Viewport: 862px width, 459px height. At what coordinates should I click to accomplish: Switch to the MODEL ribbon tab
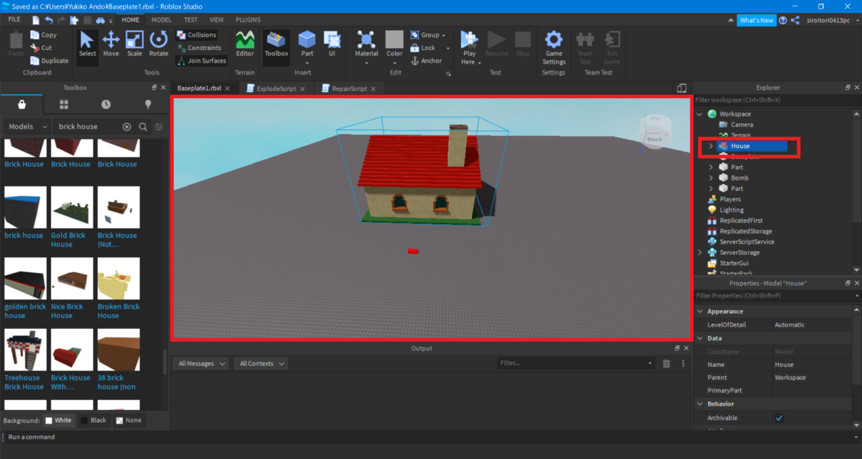pyautogui.click(x=161, y=20)
